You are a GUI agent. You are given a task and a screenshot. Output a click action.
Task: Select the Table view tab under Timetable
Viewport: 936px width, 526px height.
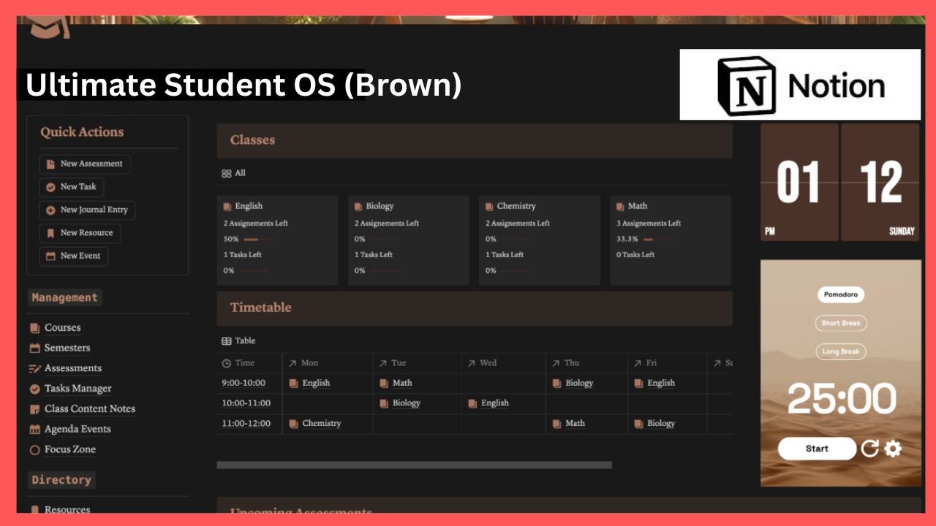[x=238, y=340]
